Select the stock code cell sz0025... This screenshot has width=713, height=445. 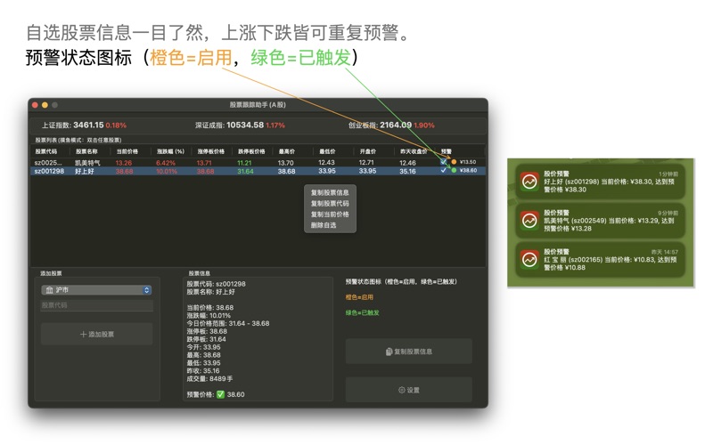[x=48, y=163]
